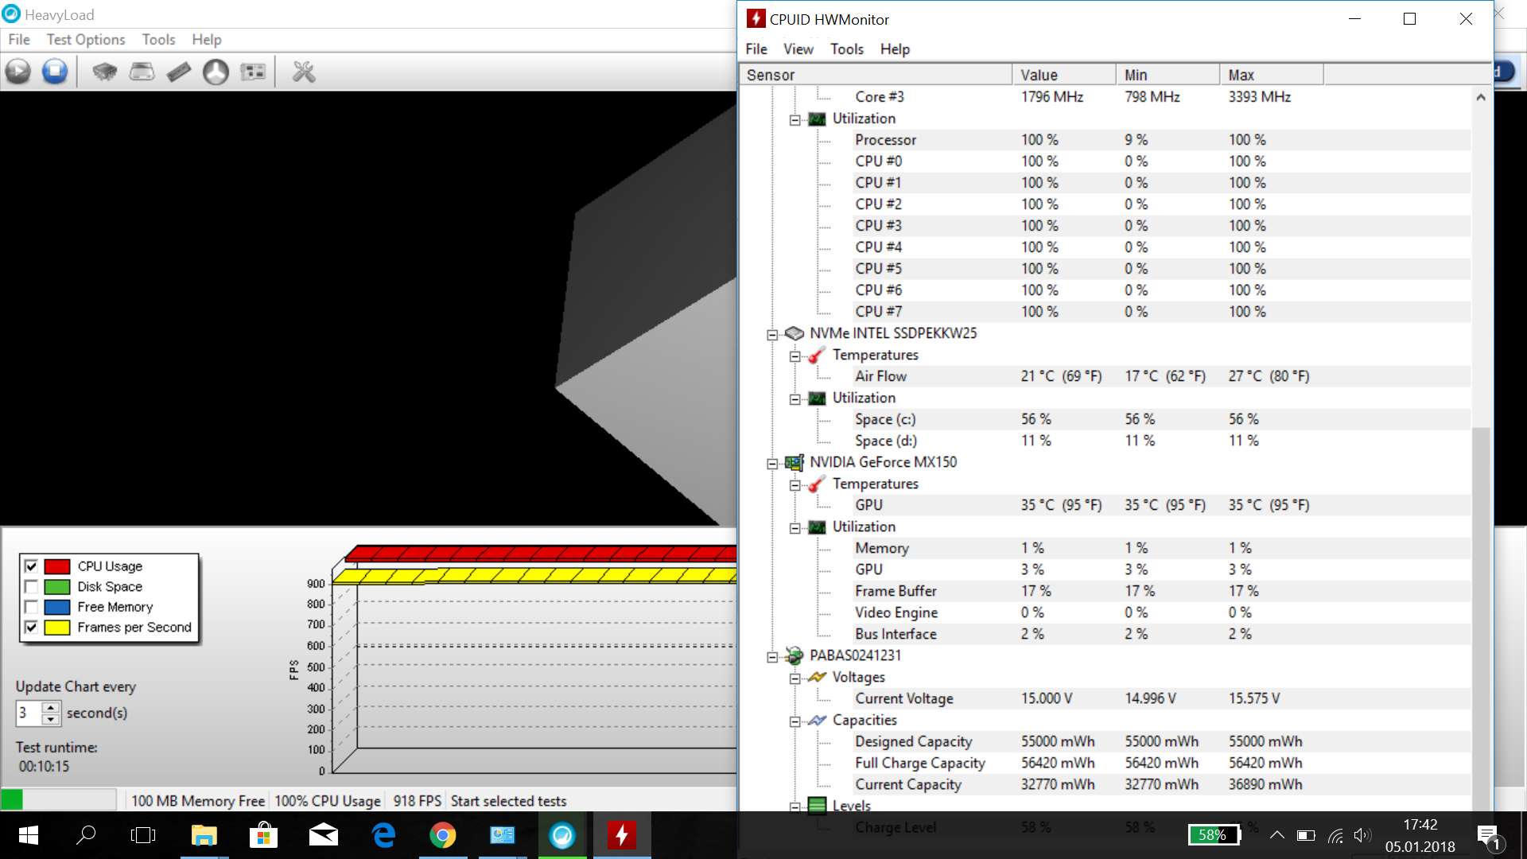Toggle the disk write test icon
The image size is (1527, 859).
(142, 72)
